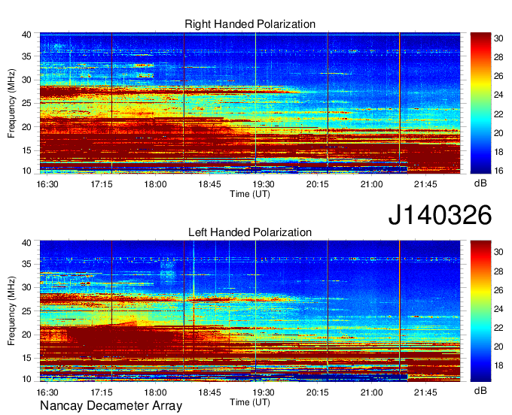Click the "21:45" time tick on top plot

point(425,184)
